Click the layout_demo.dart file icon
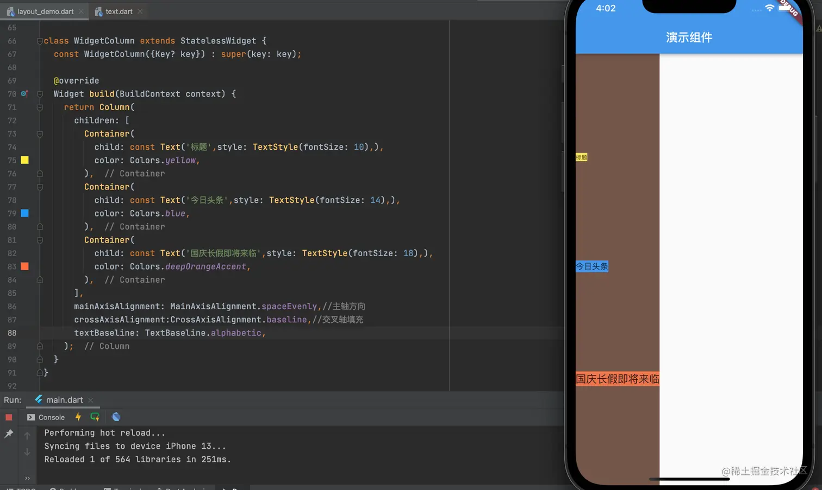The image size is (822, 490). (10, 11)
